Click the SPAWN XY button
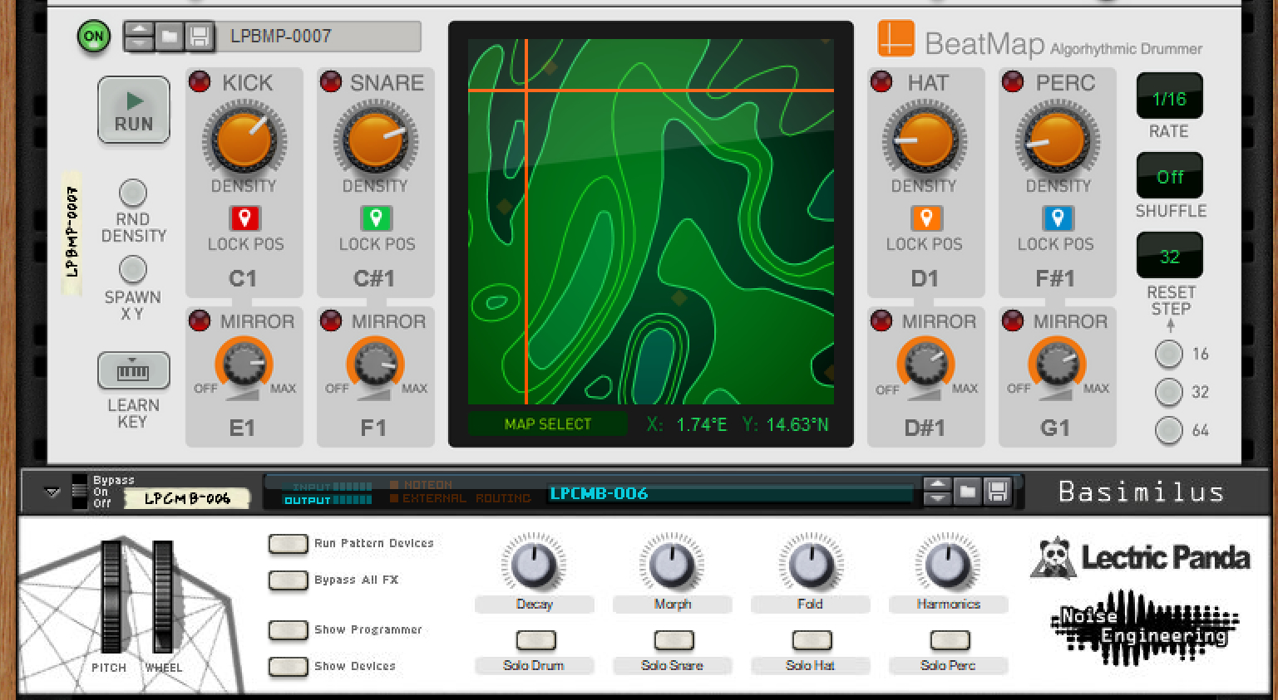 click(133, 270)
